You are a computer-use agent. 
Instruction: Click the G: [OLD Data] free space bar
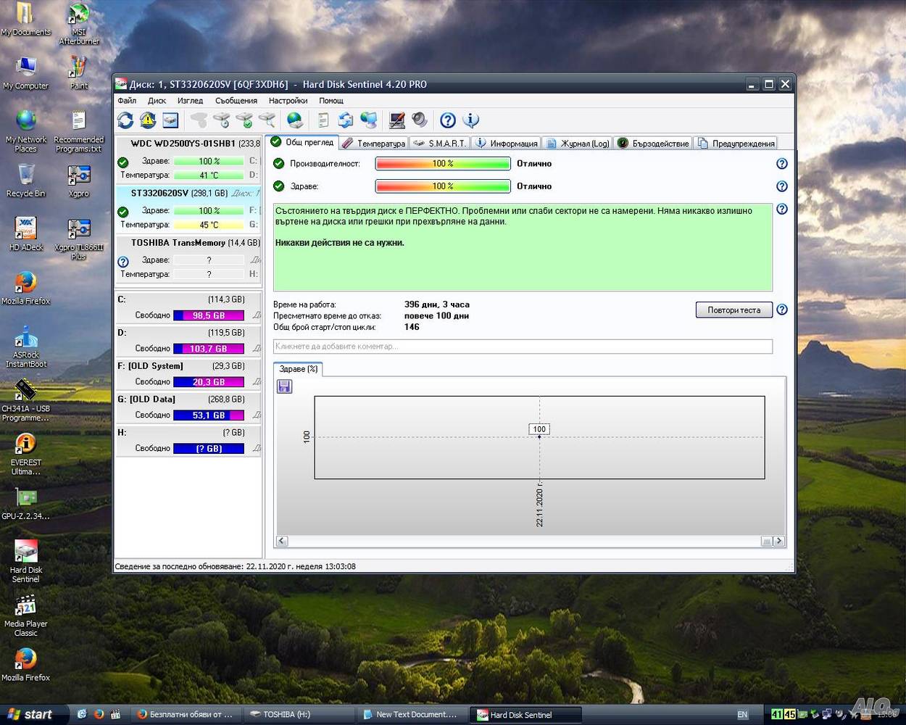pyautogui.click(x=209, y=415)
